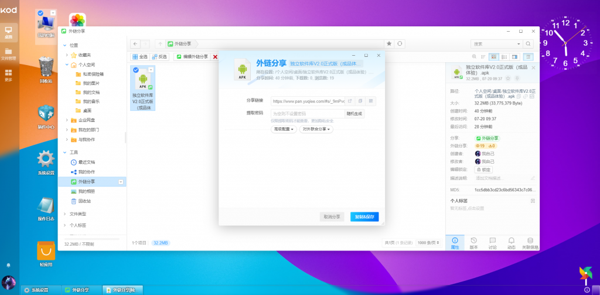The image size is (600, 295).
Task: Select 我的相册 in the sidebar
Action: pyautogui.click(x=87, y=191)
